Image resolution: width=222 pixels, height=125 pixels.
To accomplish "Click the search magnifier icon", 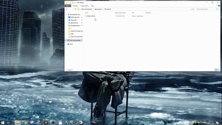I will tap(217, 9).
